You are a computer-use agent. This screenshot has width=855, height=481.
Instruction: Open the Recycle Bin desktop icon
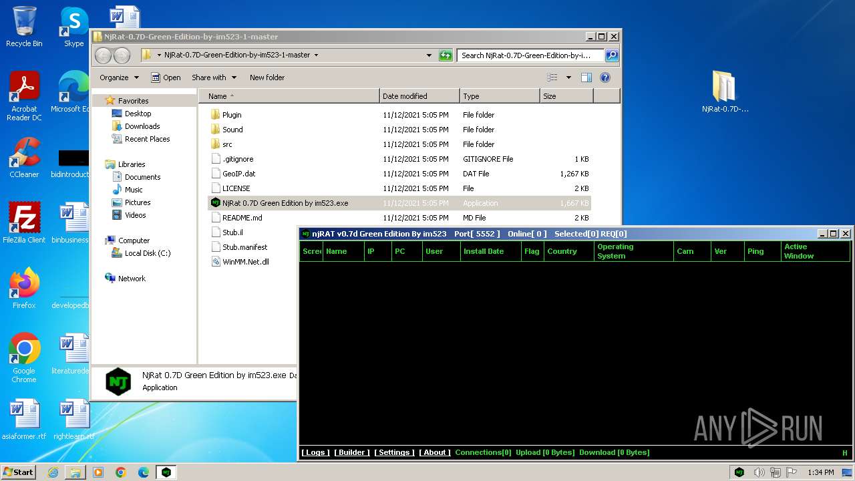[x=24, y=27]
